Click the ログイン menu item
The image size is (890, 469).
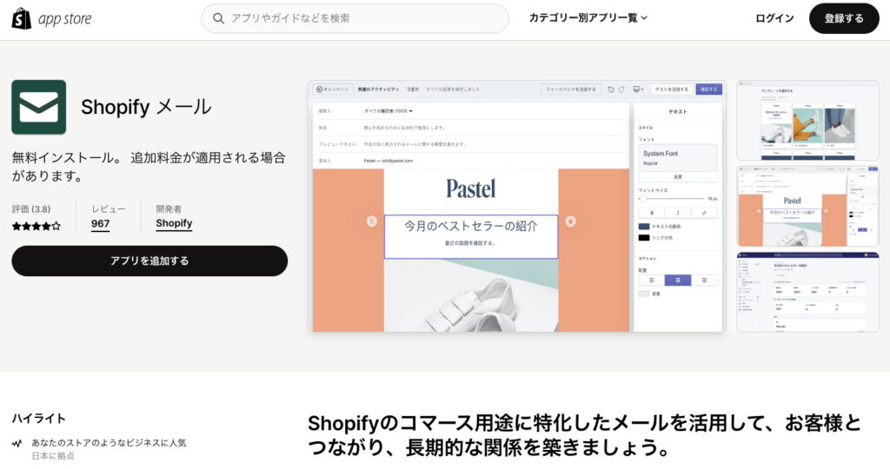coord(774,19)
